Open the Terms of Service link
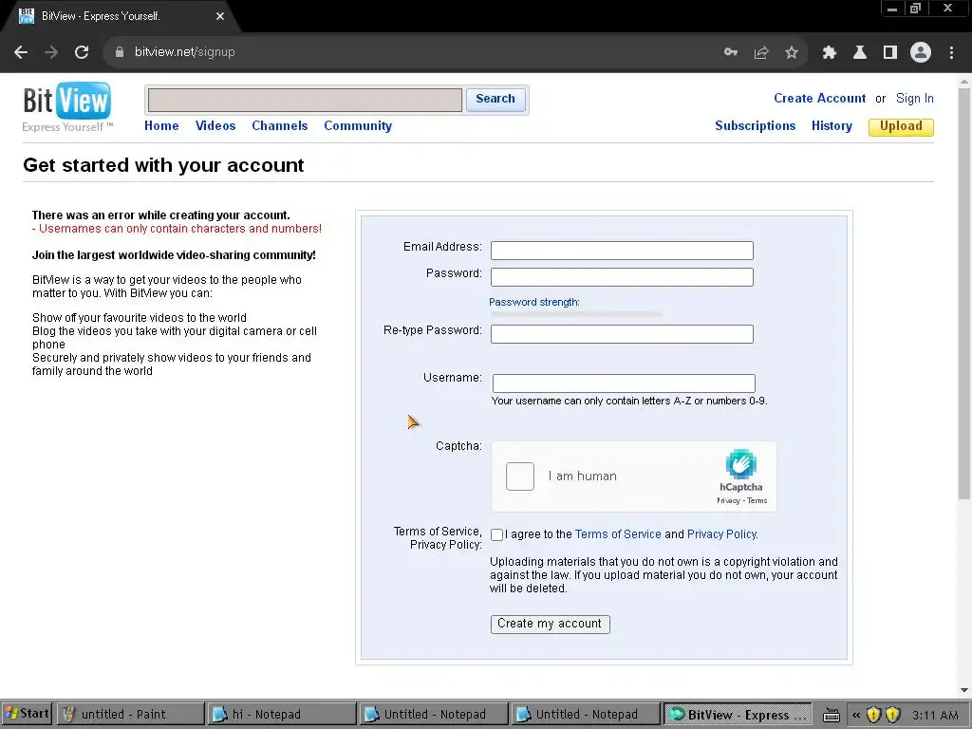 coord(618,534)
